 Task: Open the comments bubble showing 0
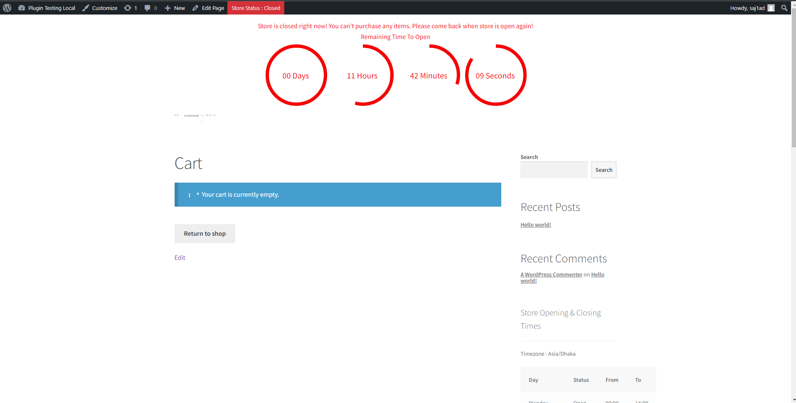pos(150,8)
